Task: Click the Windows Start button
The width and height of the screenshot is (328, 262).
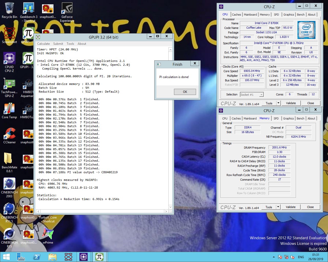Action: coord(6,257)
